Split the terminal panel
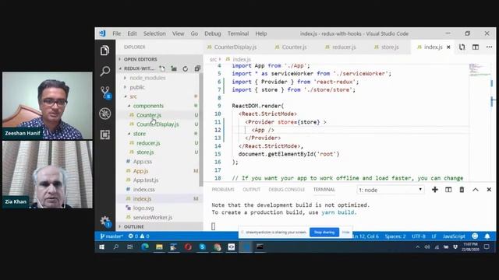 click(x=448, y=190)
